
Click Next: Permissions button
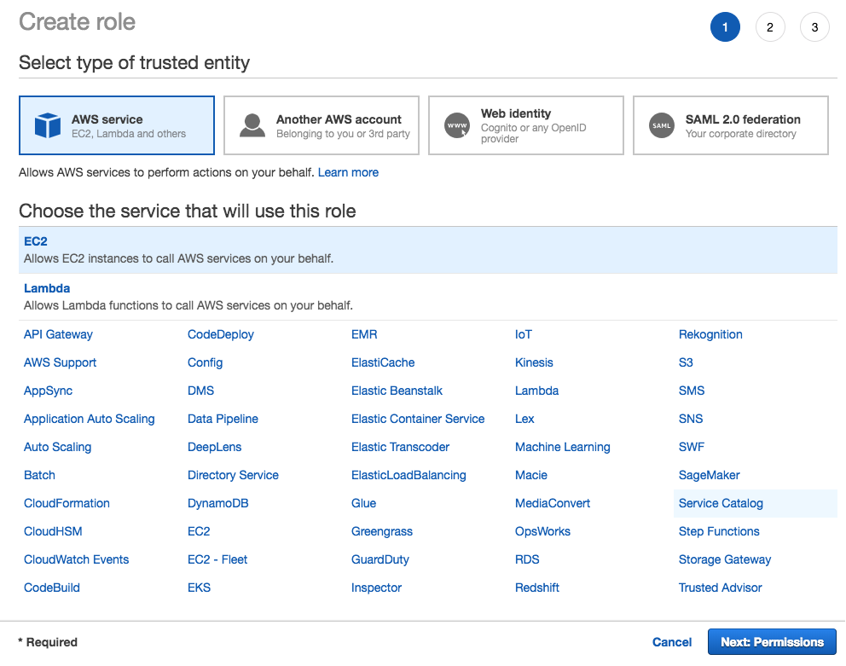[x=772, y=642]
